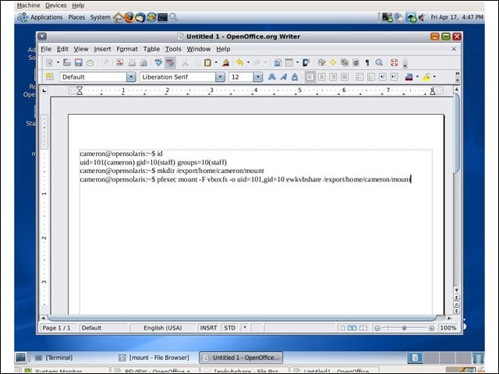The height and width of the screenshot is (374, 499).
Task: Open the Table size dropdown arrow
Action: point(297,62)
